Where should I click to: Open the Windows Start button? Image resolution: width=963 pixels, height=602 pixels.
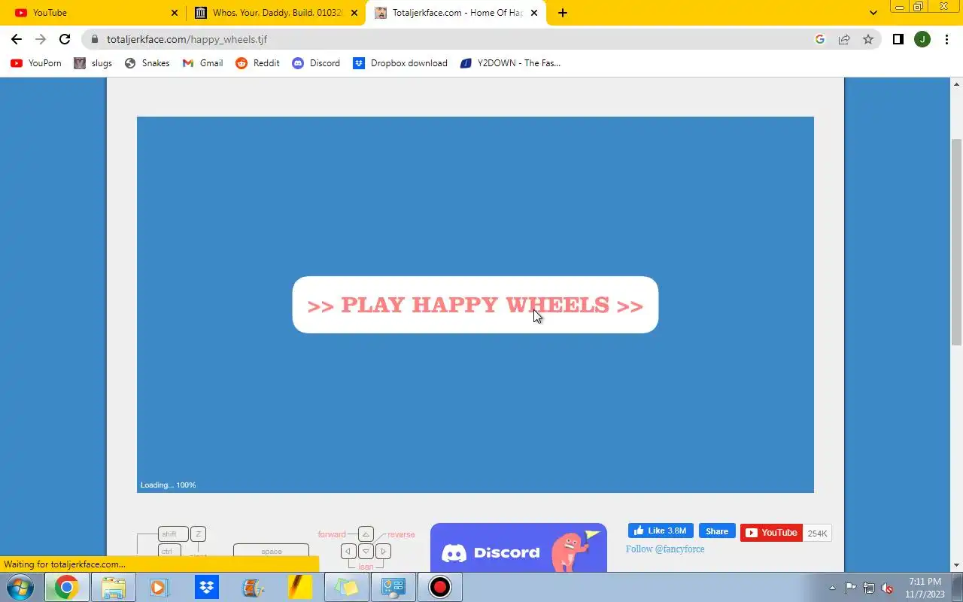(x=20, y=587)
